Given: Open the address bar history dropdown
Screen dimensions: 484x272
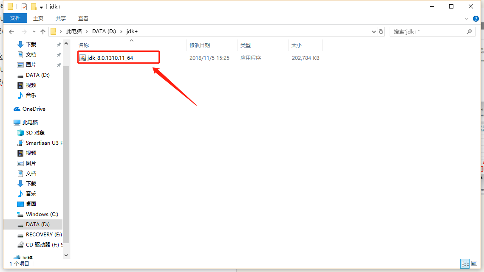Looking at the screenshot, I should tap(374, 31).
